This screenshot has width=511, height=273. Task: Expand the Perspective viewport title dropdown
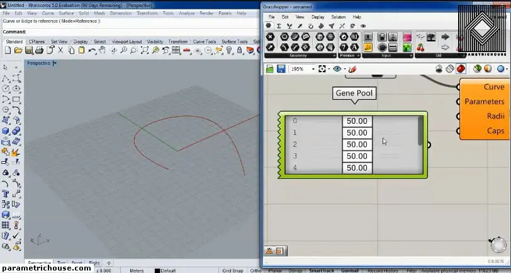tap(55, 63)
